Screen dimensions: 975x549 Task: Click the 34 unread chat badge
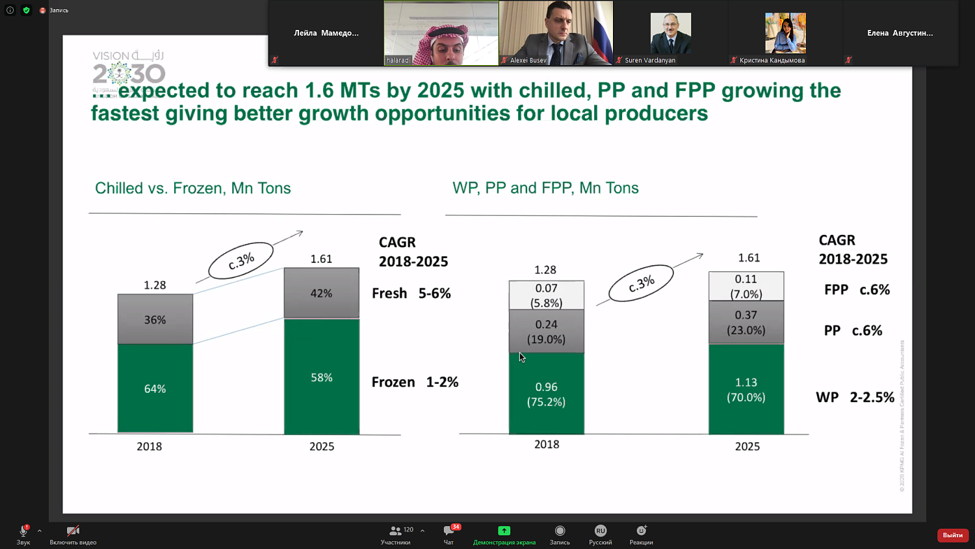[x=456, y=527]
